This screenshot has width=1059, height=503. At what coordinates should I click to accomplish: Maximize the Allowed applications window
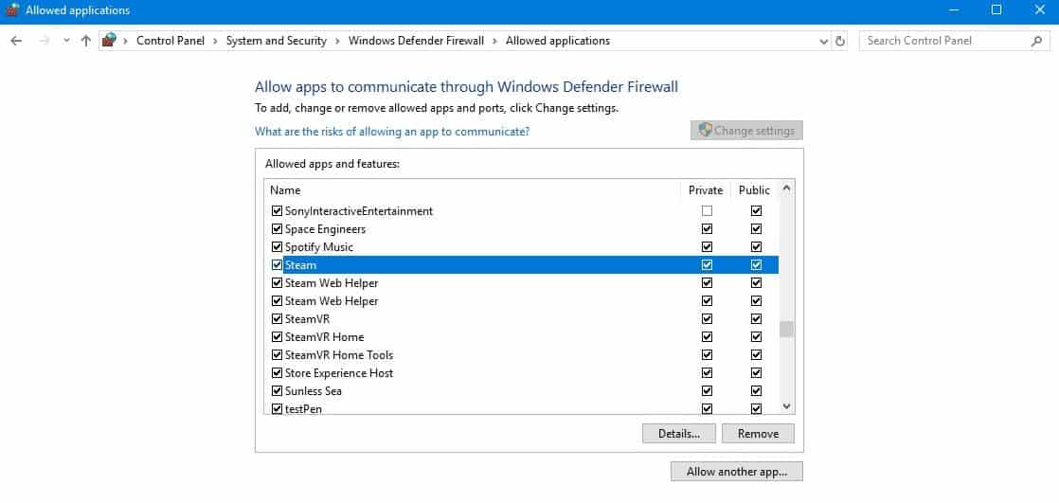996,10
